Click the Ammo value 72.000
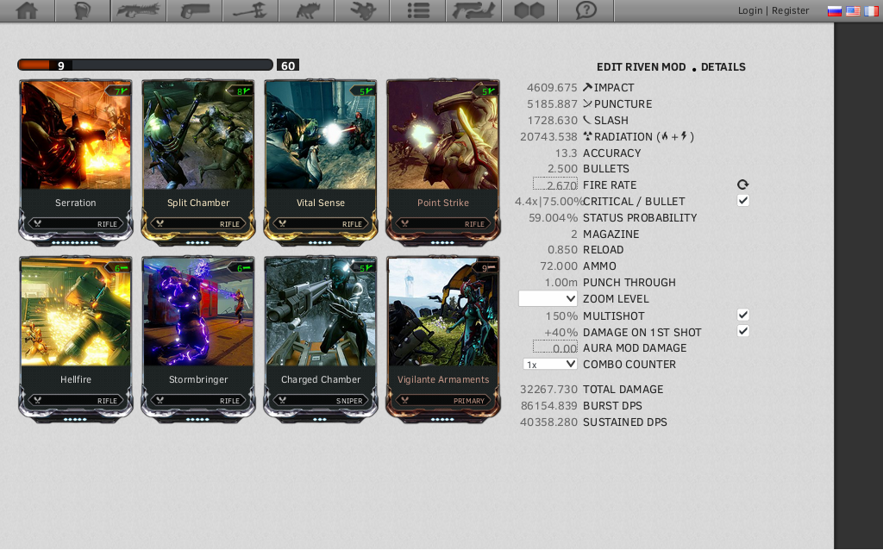 [559, 266]
